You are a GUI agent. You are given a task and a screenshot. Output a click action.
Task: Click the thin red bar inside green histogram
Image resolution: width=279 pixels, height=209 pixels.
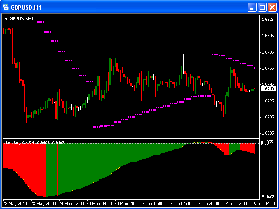pyautogui.click(x=57, y=169)
